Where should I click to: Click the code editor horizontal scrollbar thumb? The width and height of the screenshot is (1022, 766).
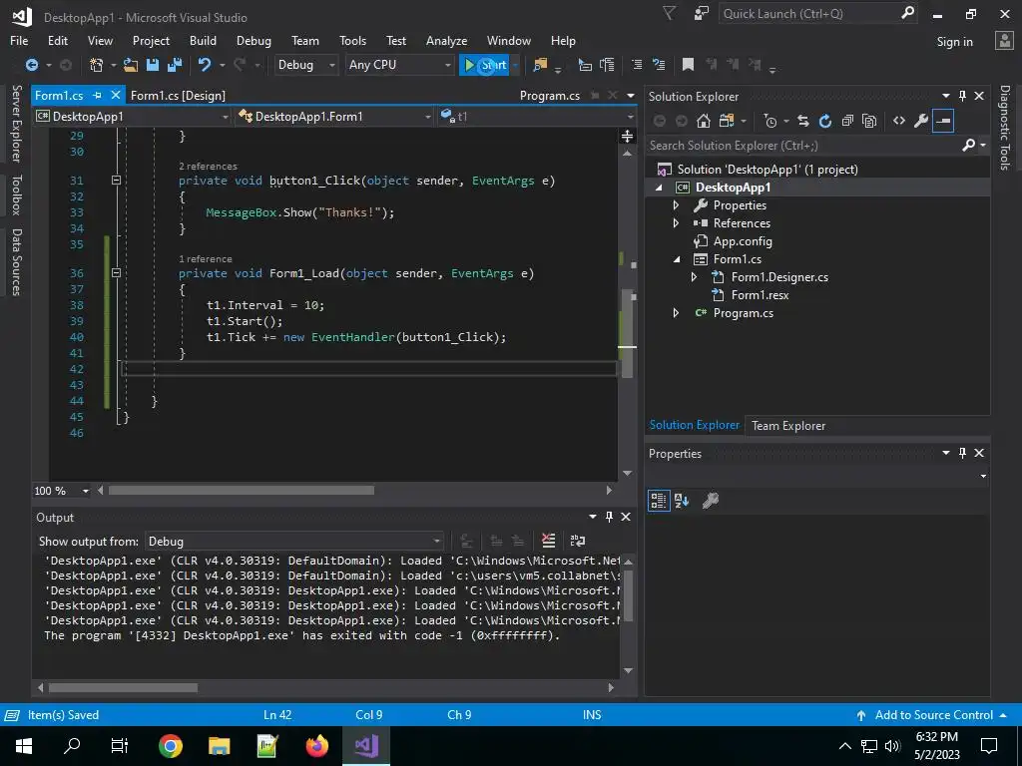tap(242, 490)
